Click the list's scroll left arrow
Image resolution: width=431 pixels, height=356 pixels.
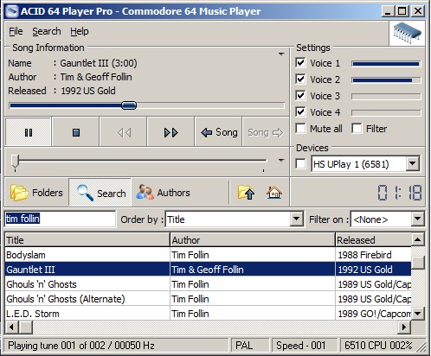tap(12, 327)
